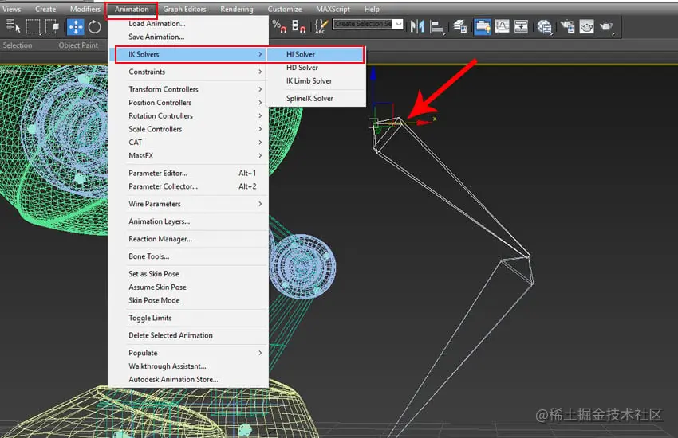Open the Rendered Frame Window icon

586,27
